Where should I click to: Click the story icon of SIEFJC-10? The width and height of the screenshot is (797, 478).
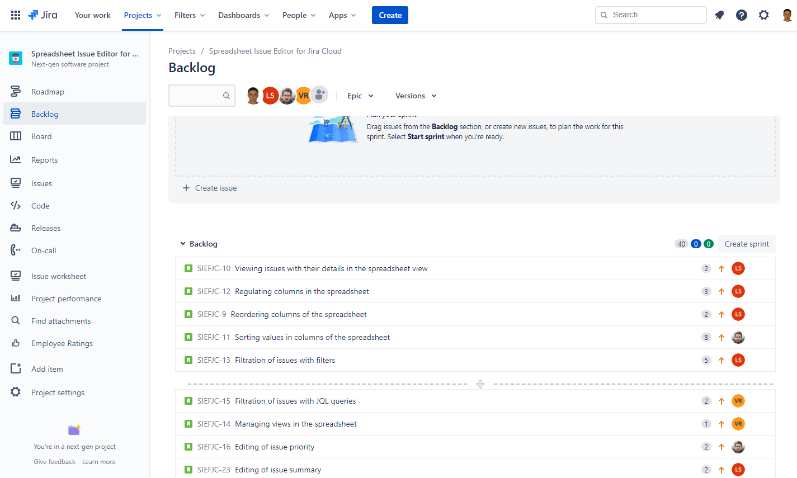click(x=188, y=268)
